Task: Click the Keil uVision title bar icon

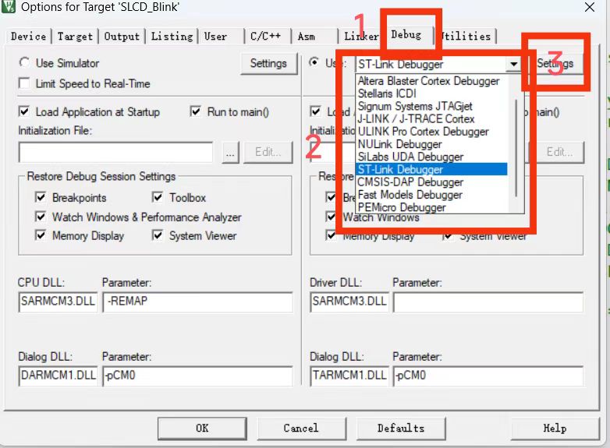Action: tap(9, 8)
